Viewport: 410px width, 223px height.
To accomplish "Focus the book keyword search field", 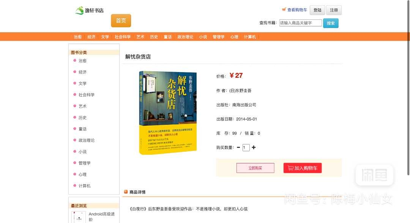I will [300, 23].
